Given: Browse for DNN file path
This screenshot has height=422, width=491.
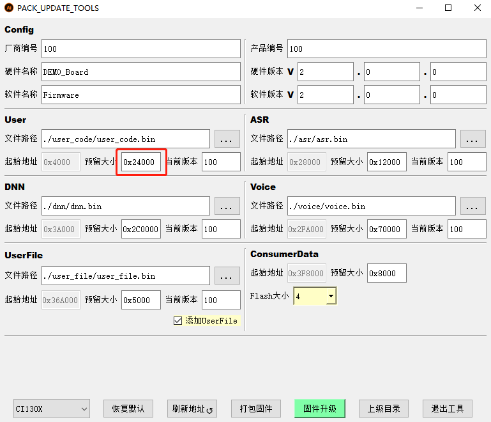Looking at the screenshot, I should [227, 206].
